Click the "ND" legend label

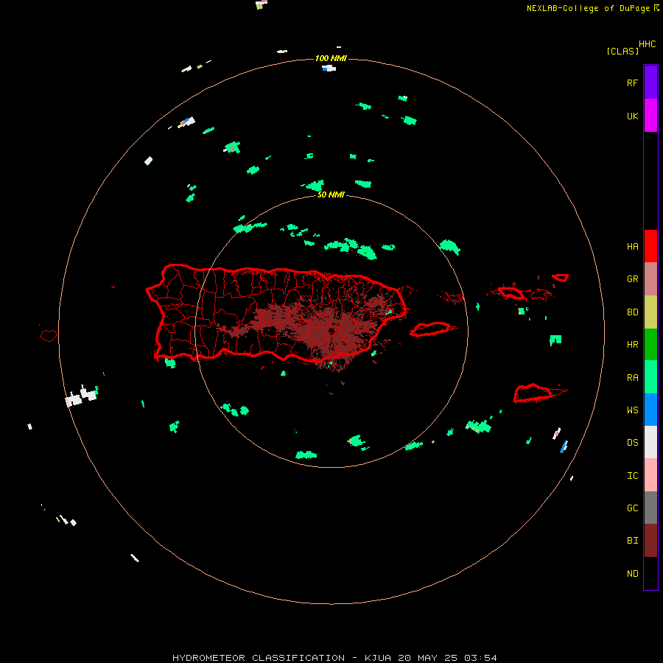pyautogui.click(x=632, y=573)
